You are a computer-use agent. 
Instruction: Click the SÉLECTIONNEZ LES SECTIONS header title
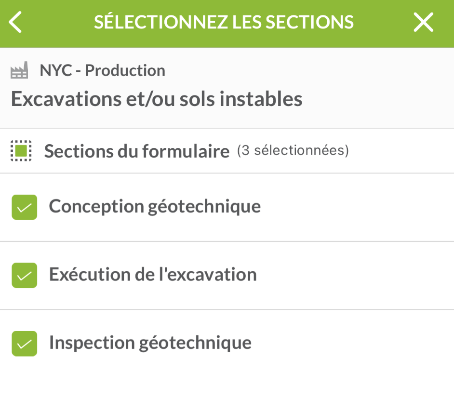(x=224, y=23)
